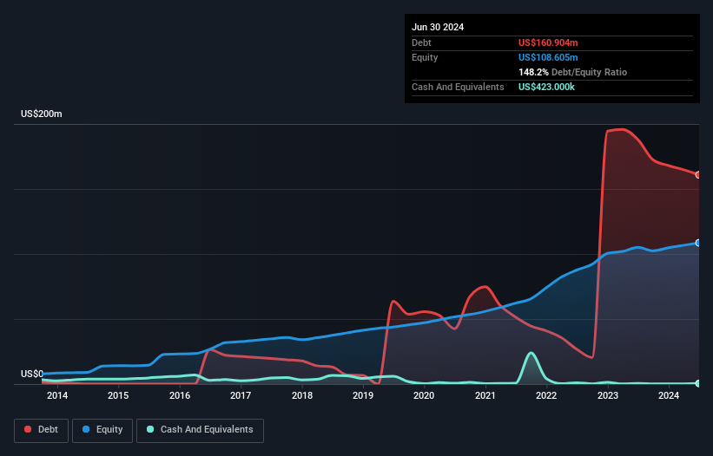Click the 2017 x-axis label

coord(241,395)
